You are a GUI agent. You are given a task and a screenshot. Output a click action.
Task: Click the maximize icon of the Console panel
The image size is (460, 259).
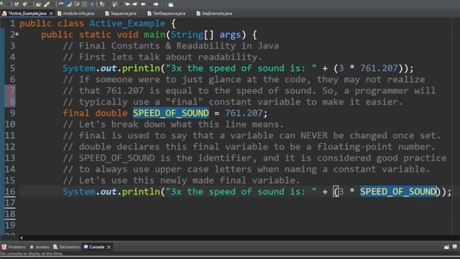click(x=455, y=247)
